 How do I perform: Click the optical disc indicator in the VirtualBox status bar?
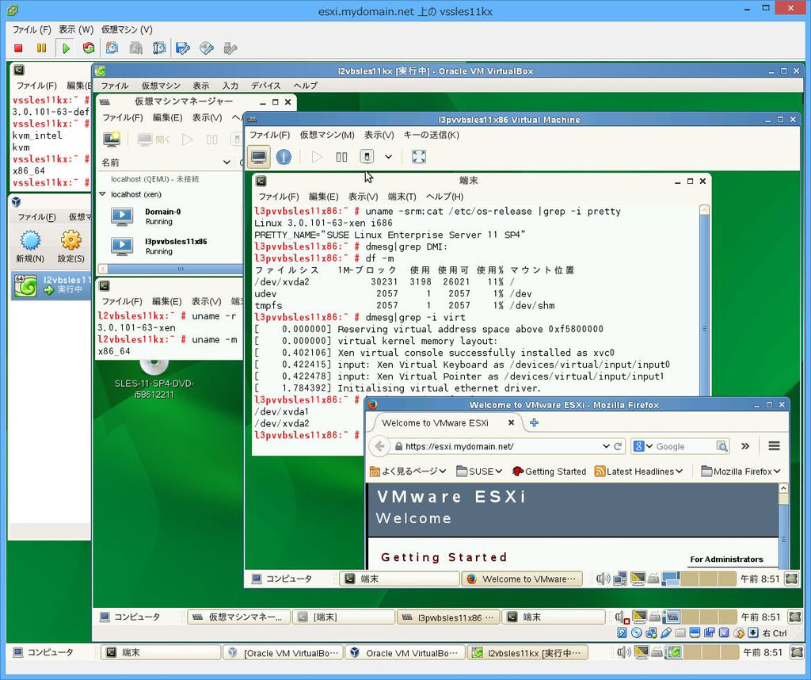coord(636,633)
